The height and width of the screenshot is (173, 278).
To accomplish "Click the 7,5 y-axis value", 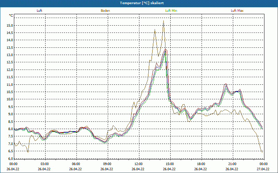I will (x=10, y=136).
